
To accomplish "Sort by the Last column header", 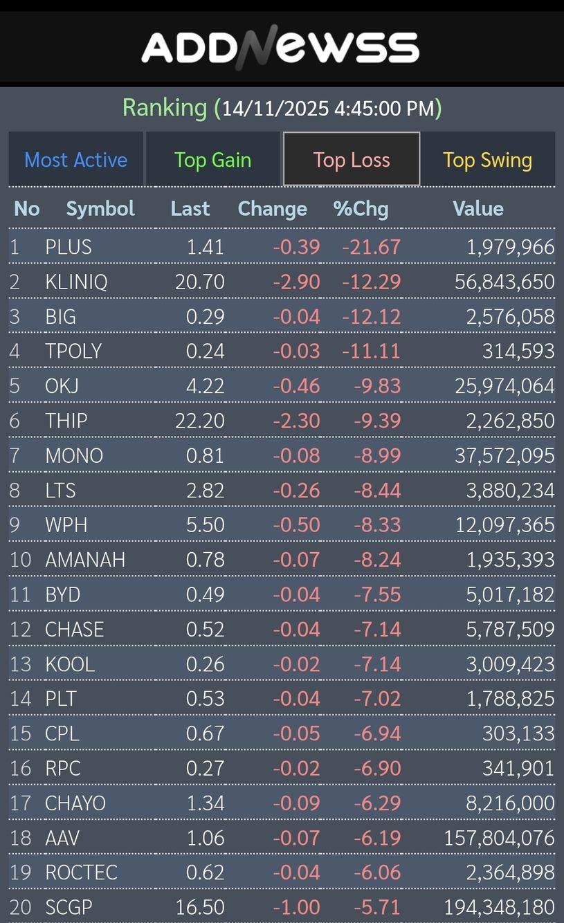I will point(190,208).
